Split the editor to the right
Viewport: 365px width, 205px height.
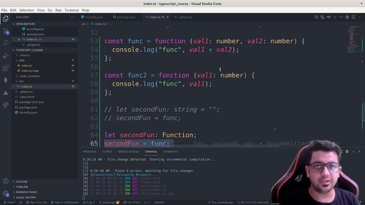click(x=354, y=17)
